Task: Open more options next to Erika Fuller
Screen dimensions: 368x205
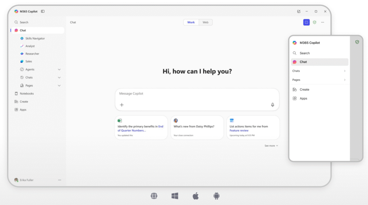Action: click(x=60, y=180)
